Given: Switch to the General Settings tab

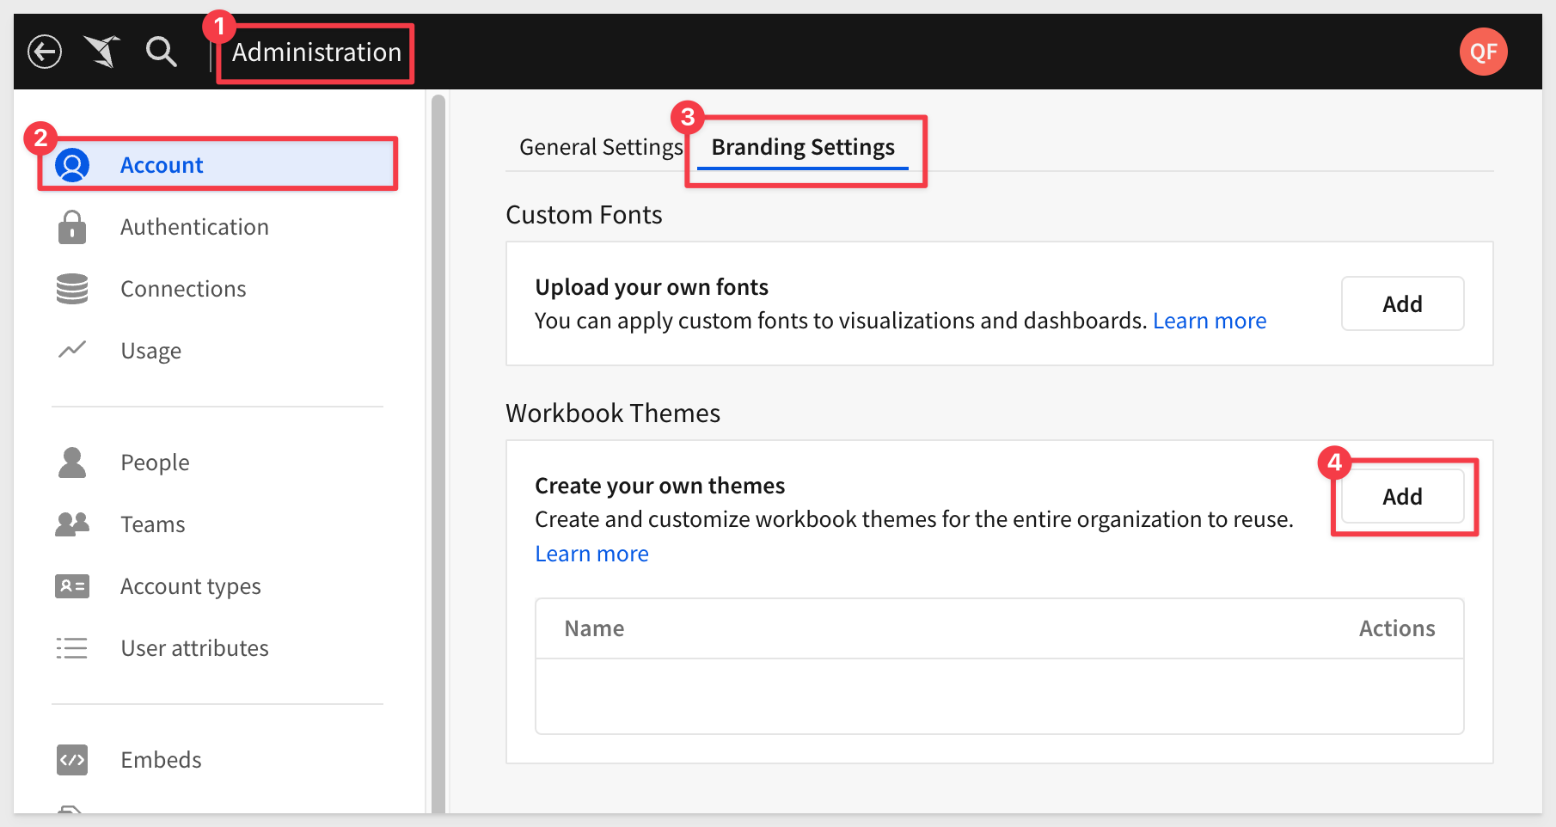Looking at the screenshot, I should (601, 147).
